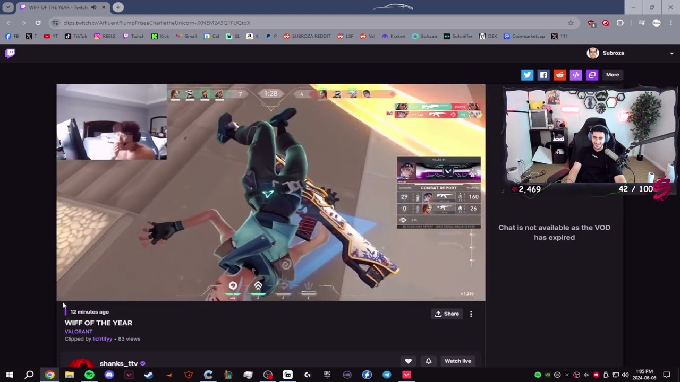The image size is (680, 382).
Task: Open the Windows Start menu
Action: pos(10,375)
